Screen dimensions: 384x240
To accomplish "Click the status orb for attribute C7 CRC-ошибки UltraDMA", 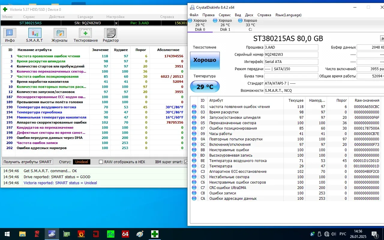I will (194, 188).
